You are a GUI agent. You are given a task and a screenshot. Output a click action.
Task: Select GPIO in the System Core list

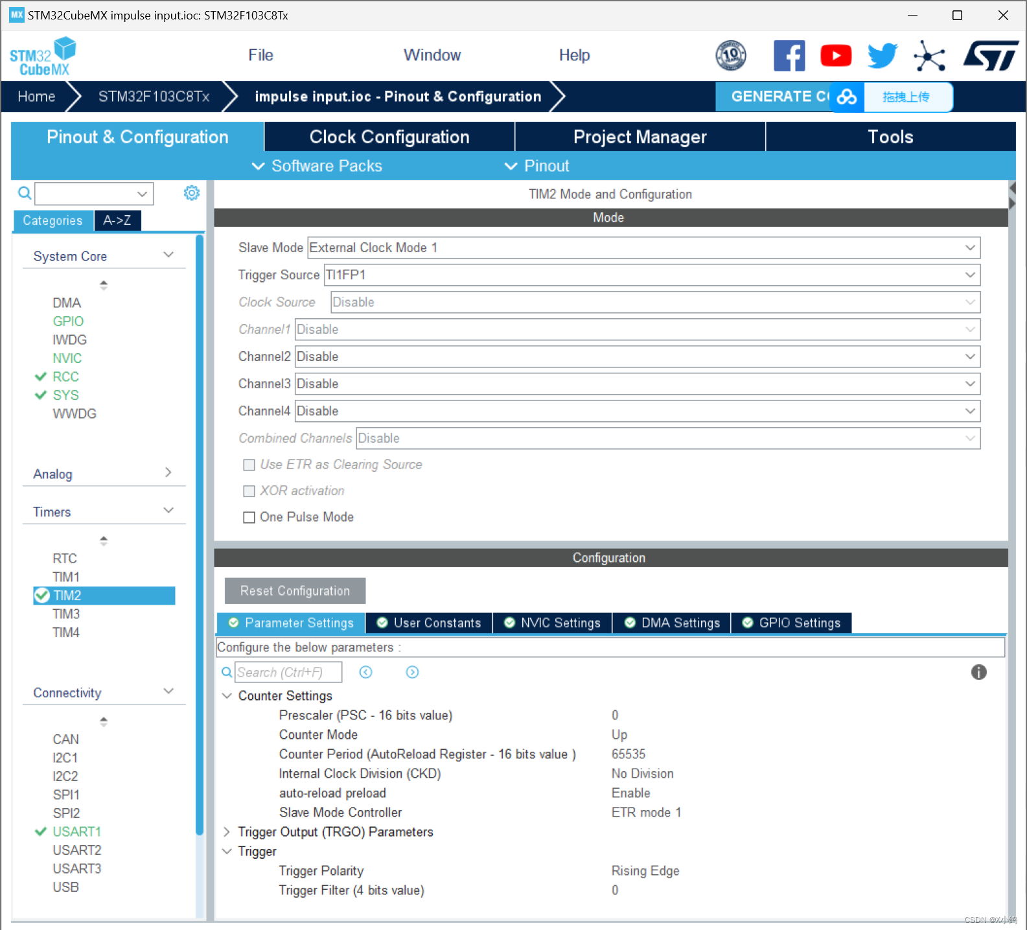click(x=68, y=321)
